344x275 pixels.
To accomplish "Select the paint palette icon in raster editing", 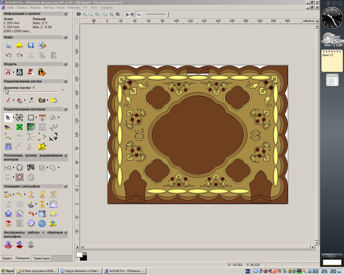I will [42, 100].
